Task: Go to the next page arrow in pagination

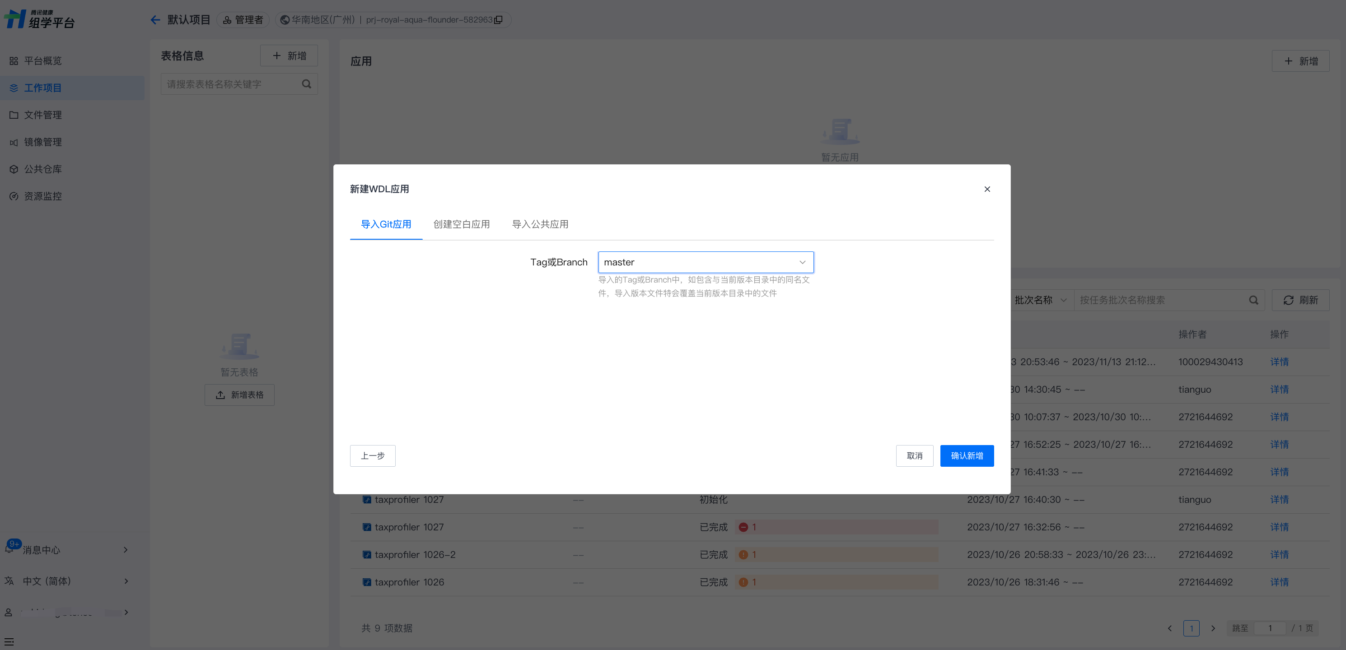Action: (1213, 628)
